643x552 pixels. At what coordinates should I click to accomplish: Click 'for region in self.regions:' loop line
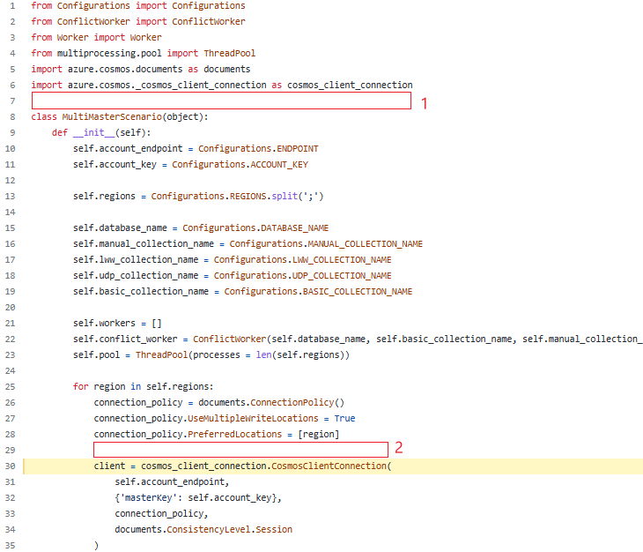143,386
